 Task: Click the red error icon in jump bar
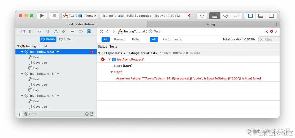point(272,31)
